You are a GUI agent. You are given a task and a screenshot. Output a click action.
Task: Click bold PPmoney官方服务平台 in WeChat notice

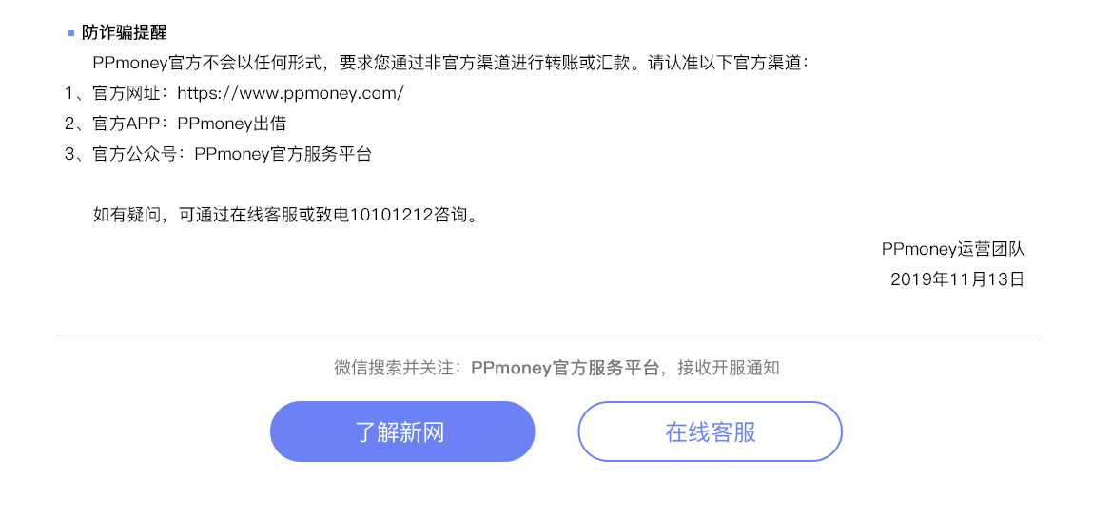pyautogui.click(x=564, y=368)
